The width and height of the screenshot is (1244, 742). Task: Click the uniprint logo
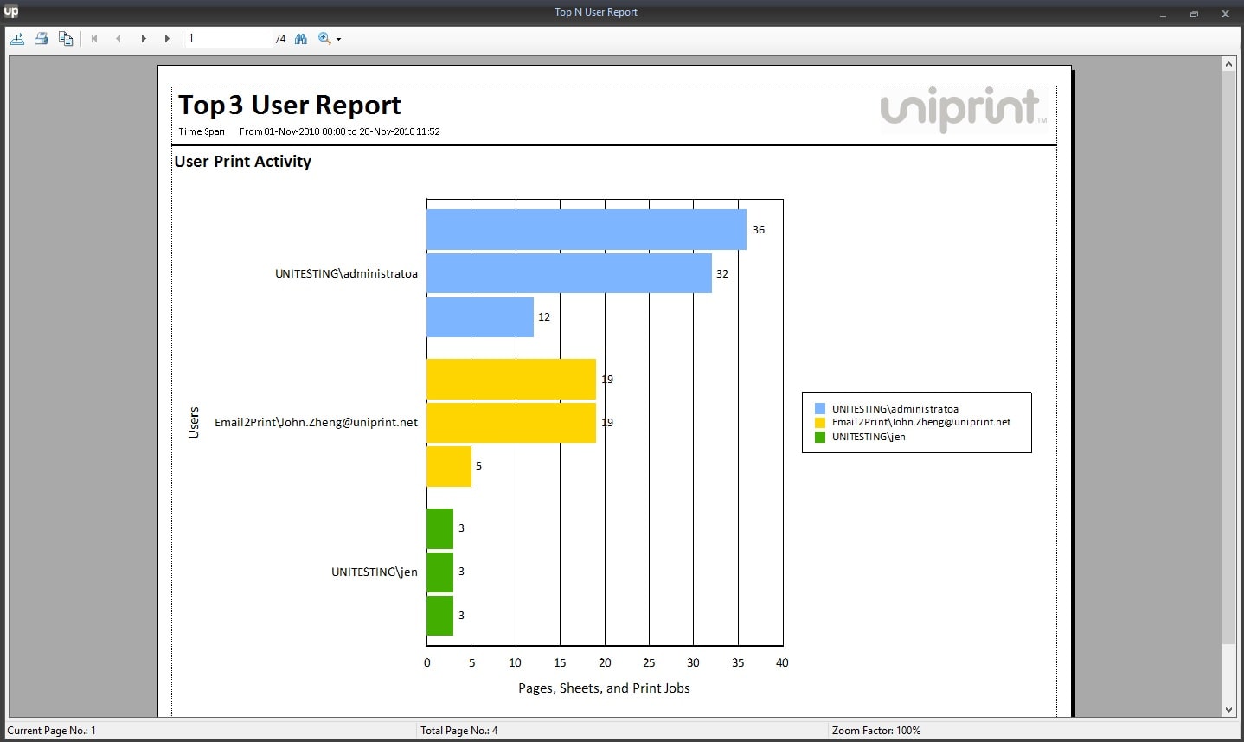[x=963, y=109]
